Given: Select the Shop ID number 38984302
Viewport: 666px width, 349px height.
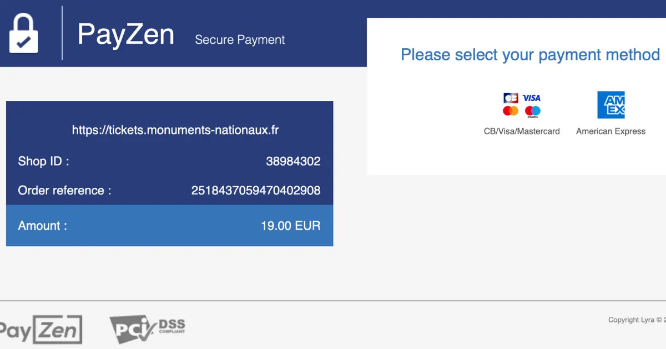Looking at the screenshot, I should pos(293,162).
